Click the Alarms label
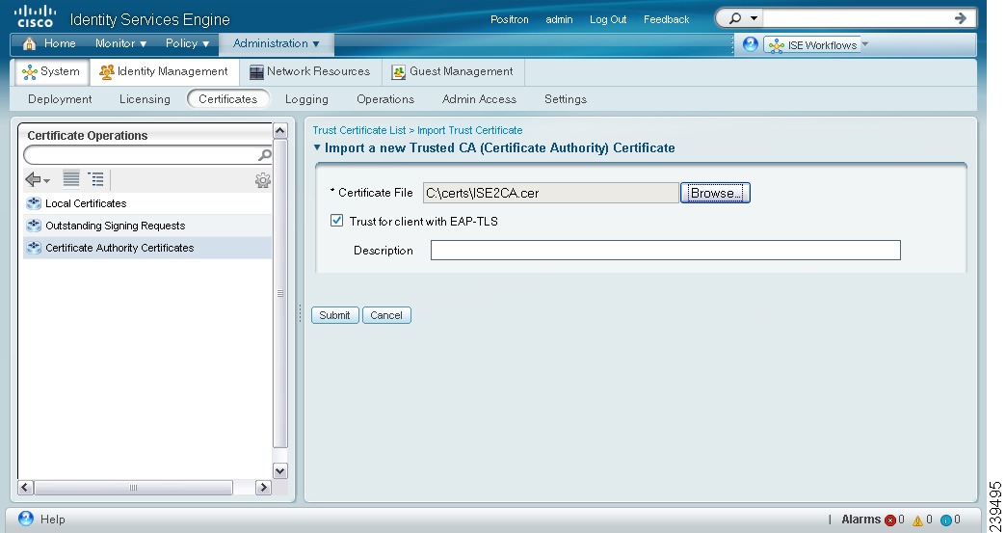This screenshot has height=533, width=1006. (861, 520)
